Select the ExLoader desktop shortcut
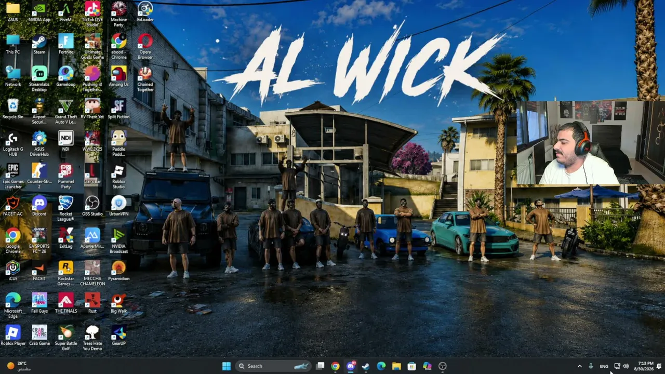This screenshot has height=374, width=665. [145, 12]
